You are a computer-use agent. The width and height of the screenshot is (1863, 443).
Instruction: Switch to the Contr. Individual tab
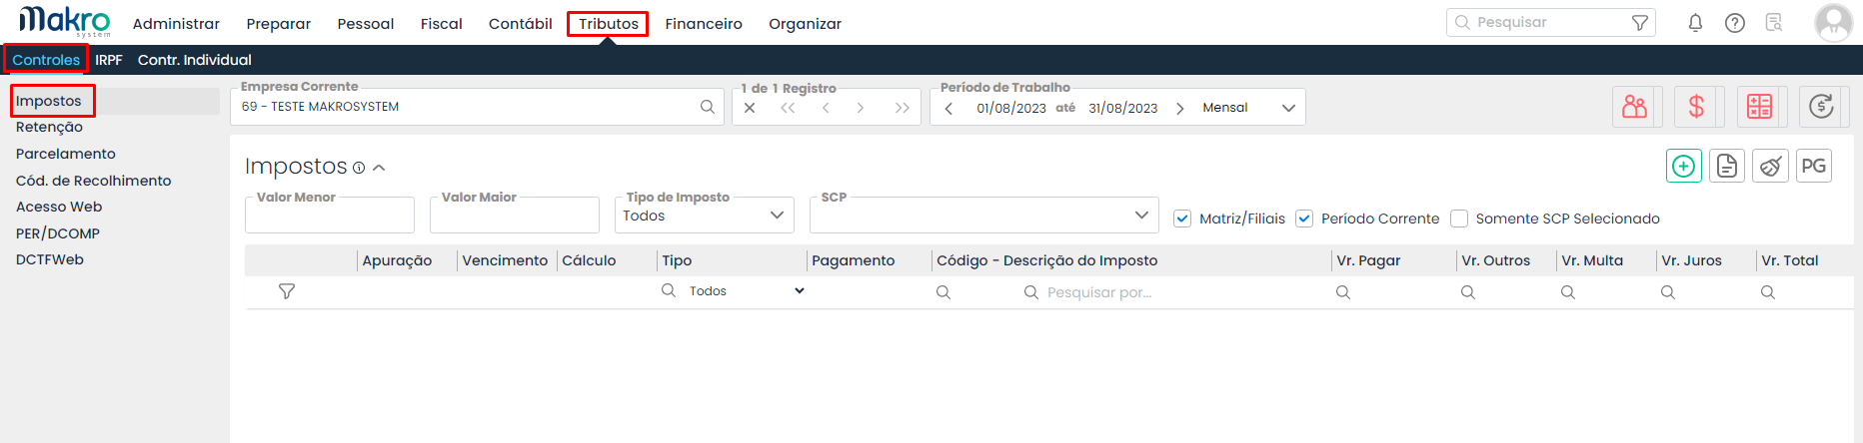(x=195, y=60)
